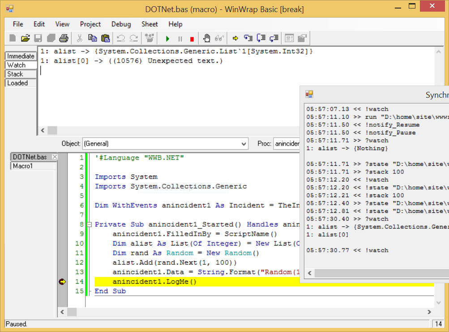Click watch entry alist[0] Unexpected text
This screenshot has height=332, width=449.
132,61
